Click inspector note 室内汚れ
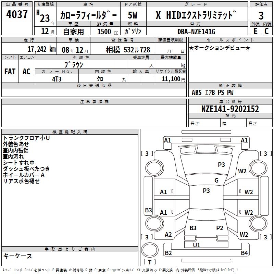 (x=13, y=157)
